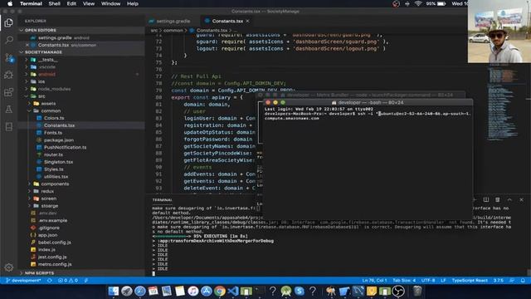531x299 pixels.
Task: Open iTunes from the Dock
Action: point(193,291)
